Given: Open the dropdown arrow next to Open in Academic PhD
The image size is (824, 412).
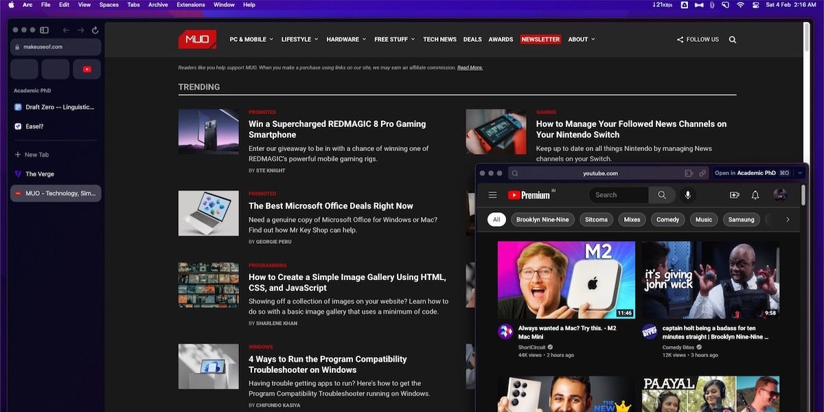Looking at the screenshot, I should coord(799,173).
